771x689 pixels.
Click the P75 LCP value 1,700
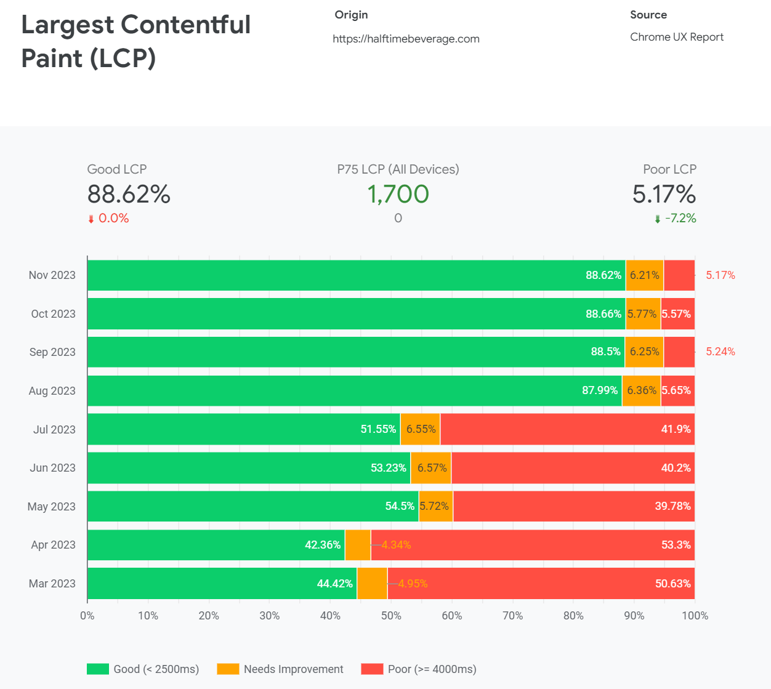point(398,194)
